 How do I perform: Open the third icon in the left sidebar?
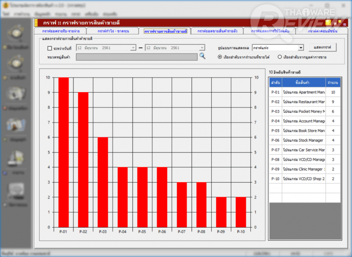[16, 94]
